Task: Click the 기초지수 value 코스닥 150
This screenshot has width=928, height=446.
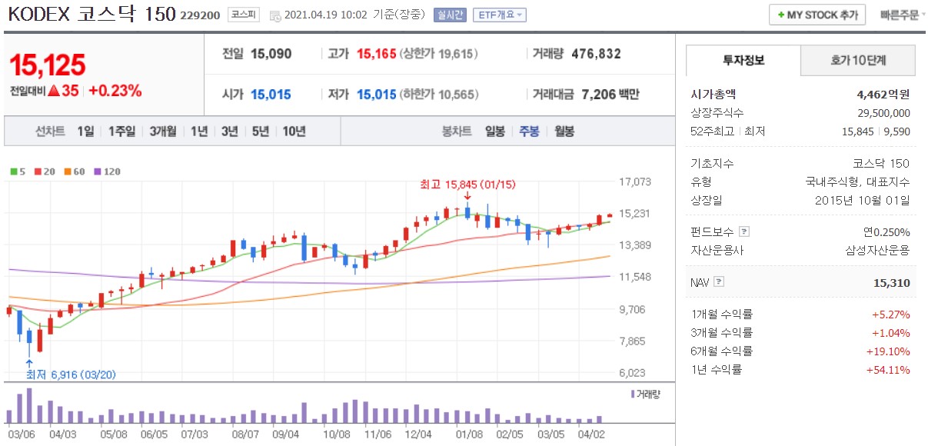Action: click(x=881, y=164)
